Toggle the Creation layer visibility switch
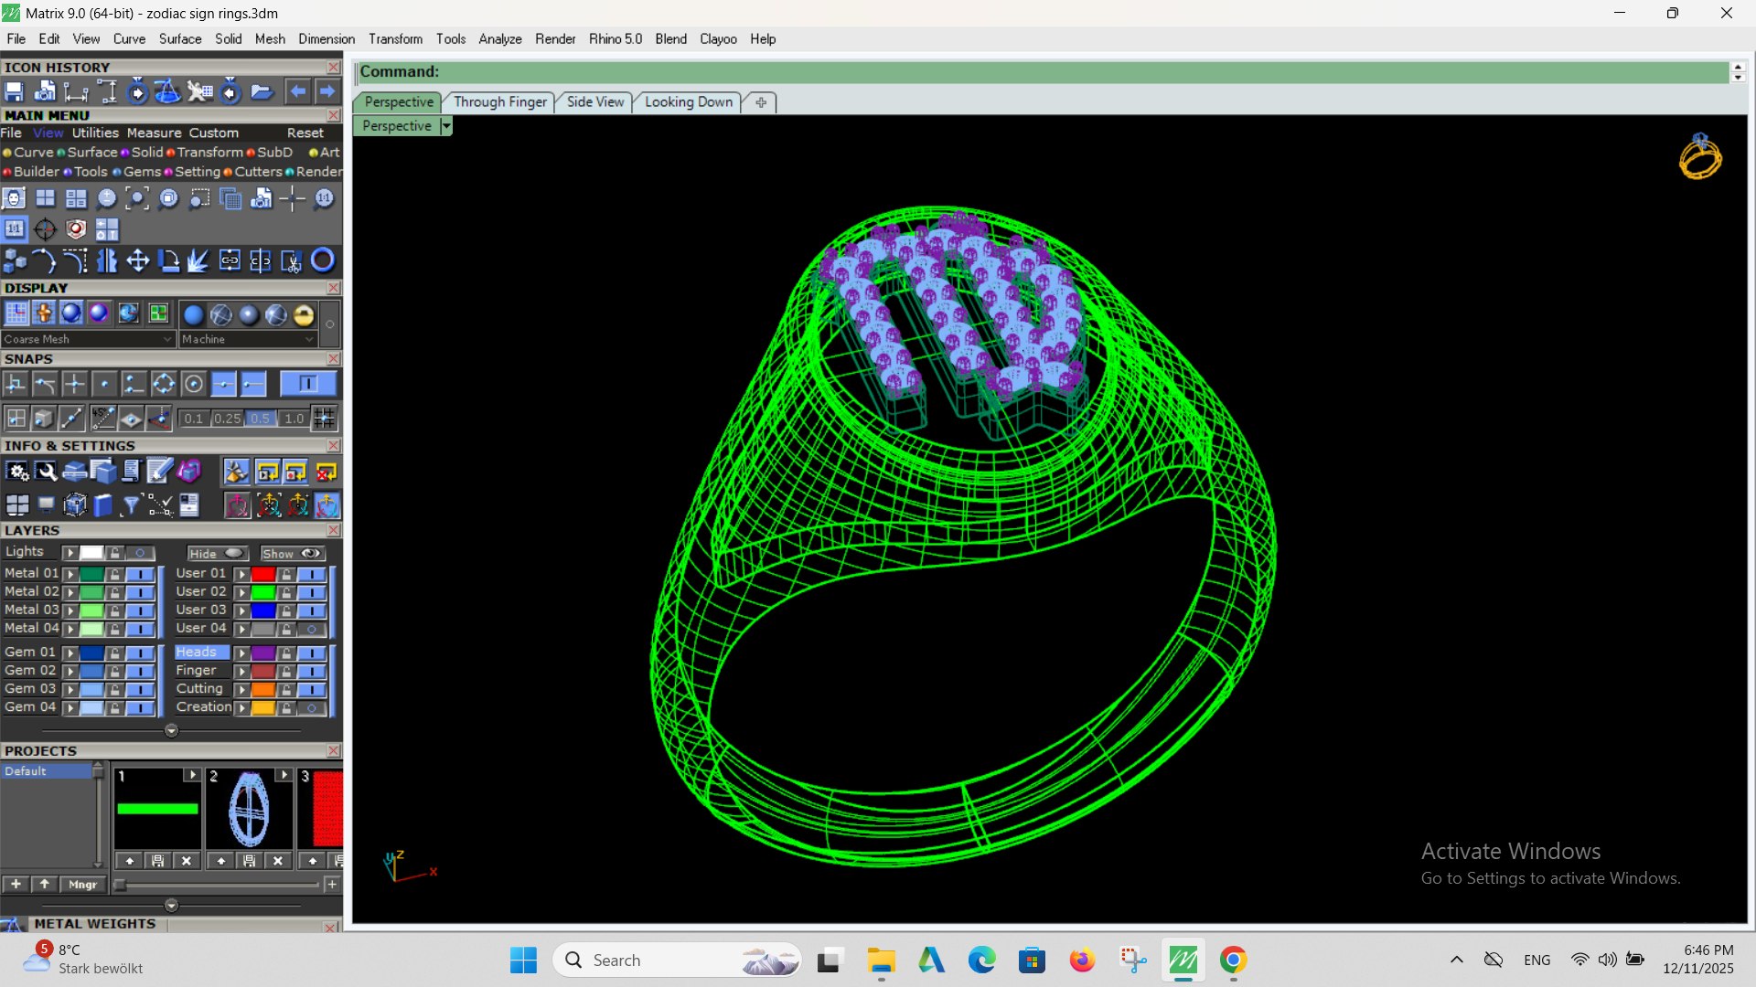This screenshot has height=987, width=1756. (312, 708)
